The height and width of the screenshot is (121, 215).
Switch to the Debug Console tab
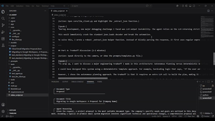(x=77, y=82)
